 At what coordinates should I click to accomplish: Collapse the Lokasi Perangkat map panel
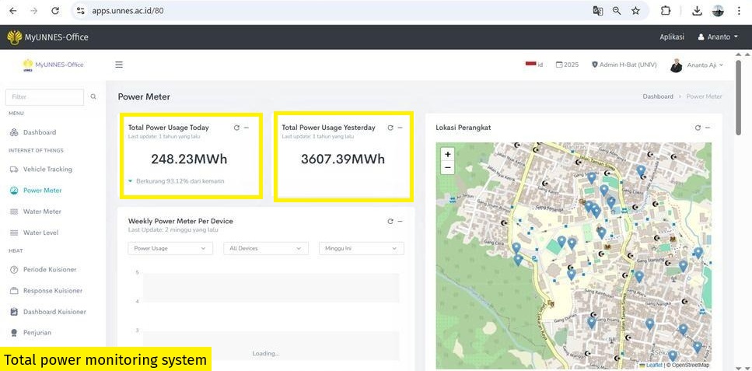(x=708, y=128)
